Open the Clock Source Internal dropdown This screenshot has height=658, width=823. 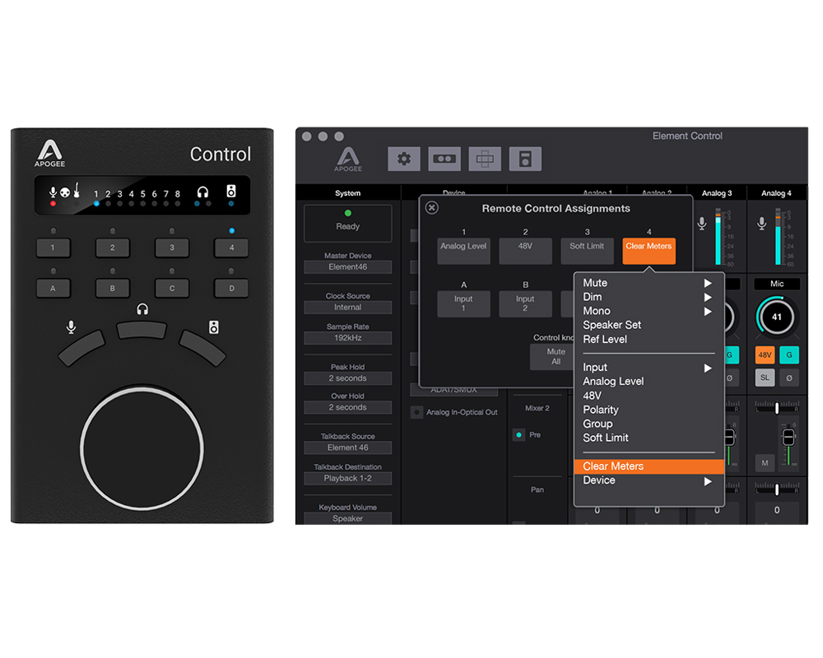348,308
